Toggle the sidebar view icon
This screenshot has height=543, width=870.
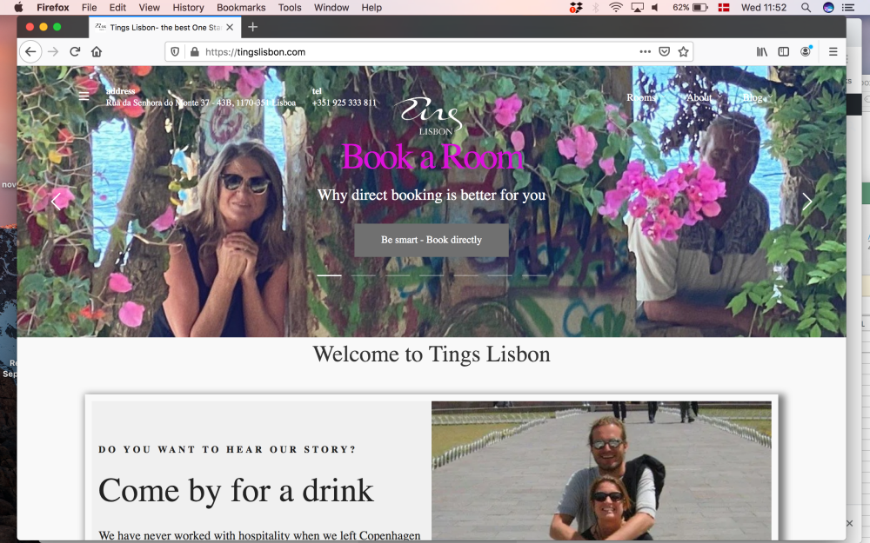pyautogui.click(x=784, y=51)
